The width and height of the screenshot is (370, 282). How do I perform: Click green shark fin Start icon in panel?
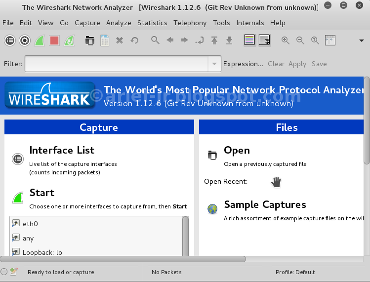pos(18,198)
